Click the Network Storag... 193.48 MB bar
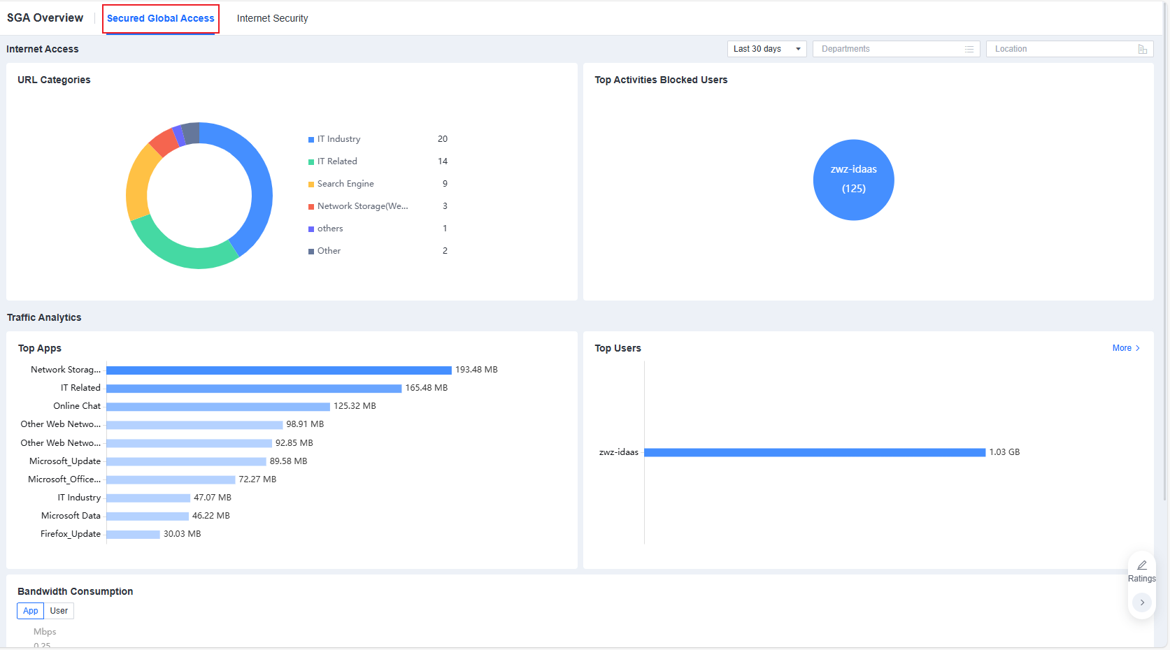 279,370
